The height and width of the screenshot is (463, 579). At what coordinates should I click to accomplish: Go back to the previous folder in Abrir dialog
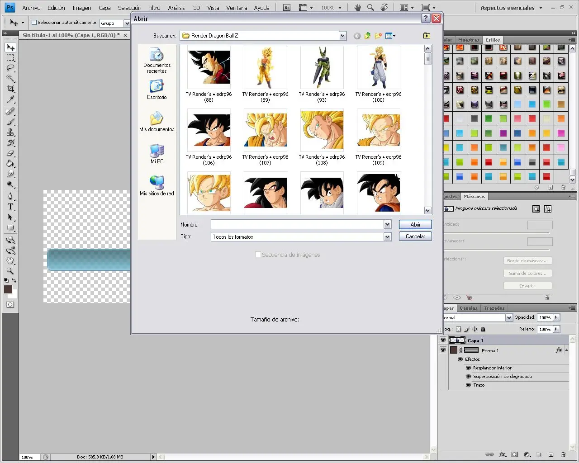coord(357,36)
